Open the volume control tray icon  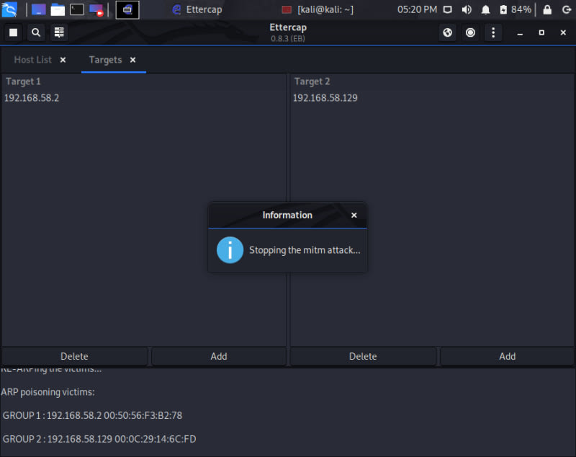click(467, 9)
